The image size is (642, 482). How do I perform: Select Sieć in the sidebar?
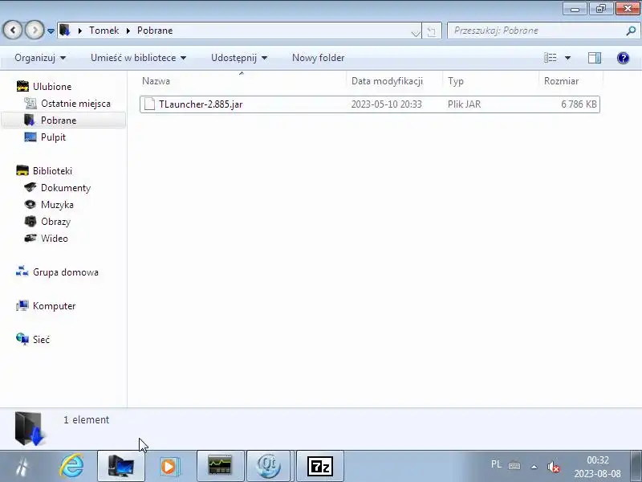click(x=41, y=339)
